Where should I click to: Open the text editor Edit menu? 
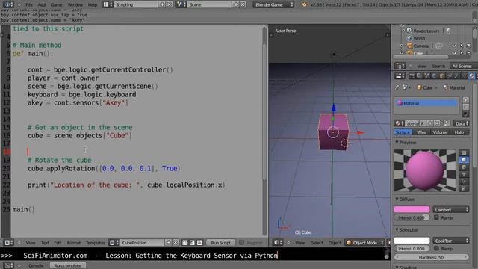(58, 243)
